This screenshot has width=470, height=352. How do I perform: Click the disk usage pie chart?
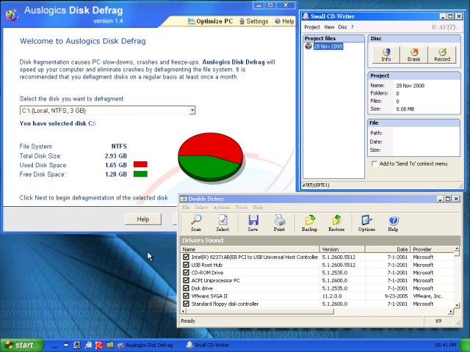[x=211, y=157]
